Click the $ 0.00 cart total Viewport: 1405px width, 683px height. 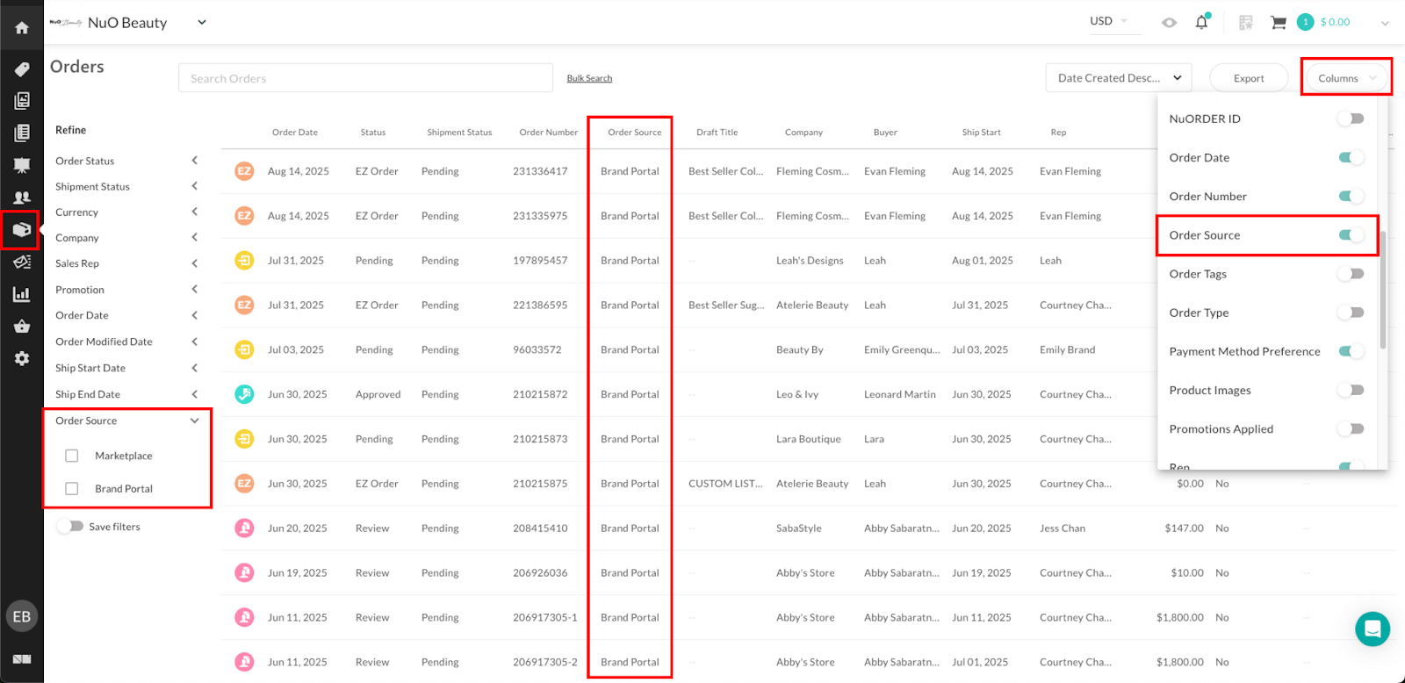tap(1335, 22)
